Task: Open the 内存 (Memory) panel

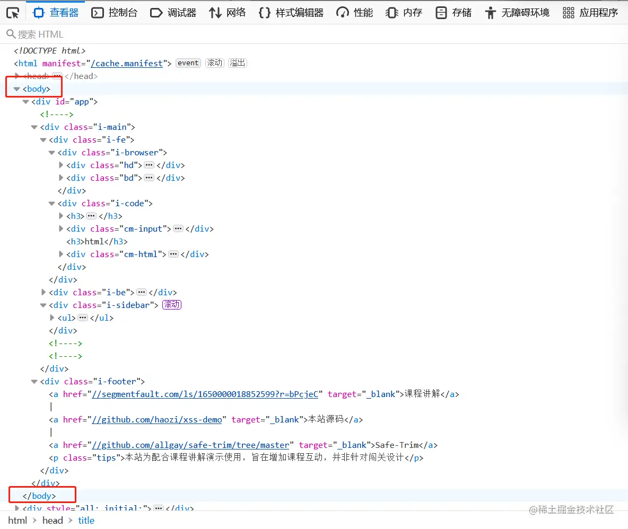Action: [x=404, y=12]
